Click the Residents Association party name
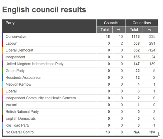The height and width of the screenshot is (139, 163). pyautogui.click(x=24, y=77)
